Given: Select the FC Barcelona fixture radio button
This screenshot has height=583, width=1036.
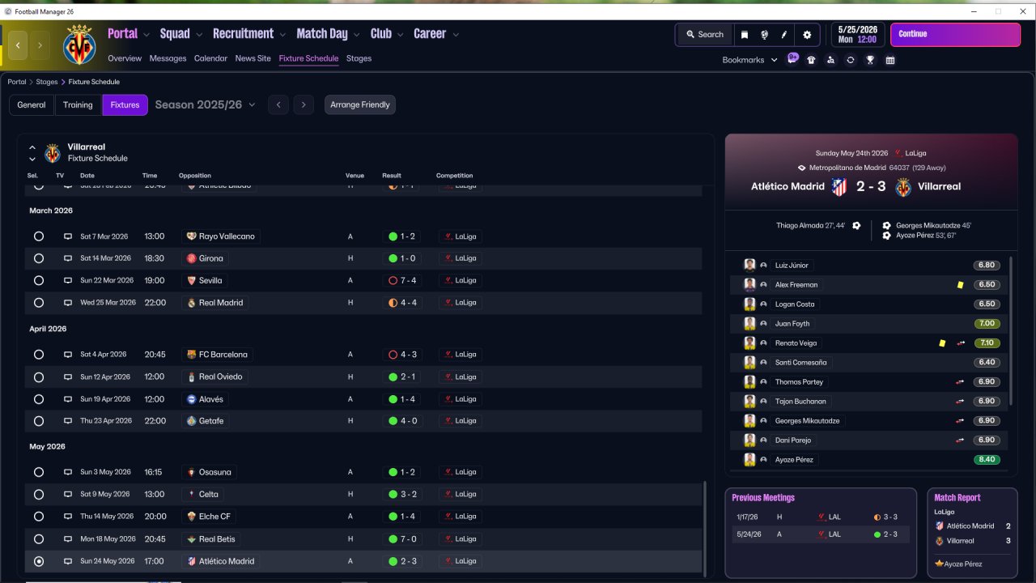Looking at the screenshot, I should point(39,355).
